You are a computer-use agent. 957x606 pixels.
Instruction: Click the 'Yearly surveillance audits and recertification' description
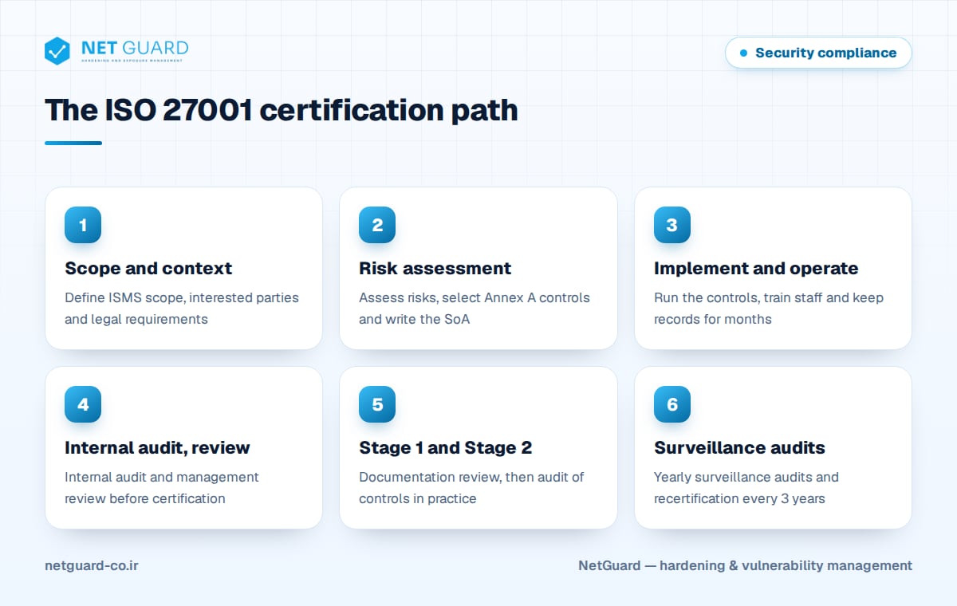pyautogui.click(x=746, y=487)
